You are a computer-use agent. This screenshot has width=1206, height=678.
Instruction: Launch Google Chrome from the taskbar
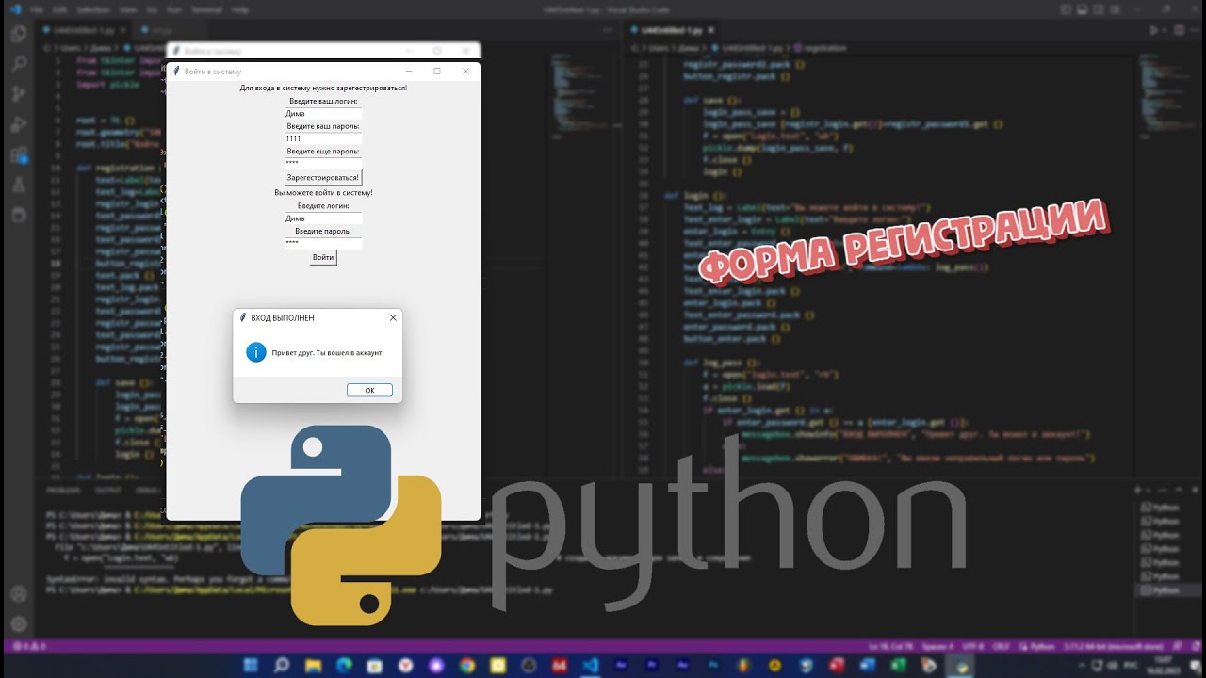click(467, 665)
